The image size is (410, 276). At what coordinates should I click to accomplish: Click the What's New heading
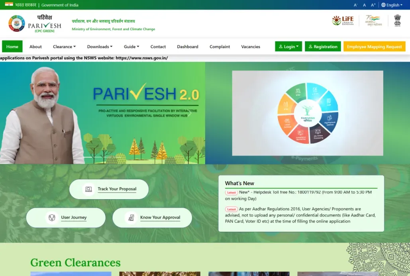coord(239,183)
